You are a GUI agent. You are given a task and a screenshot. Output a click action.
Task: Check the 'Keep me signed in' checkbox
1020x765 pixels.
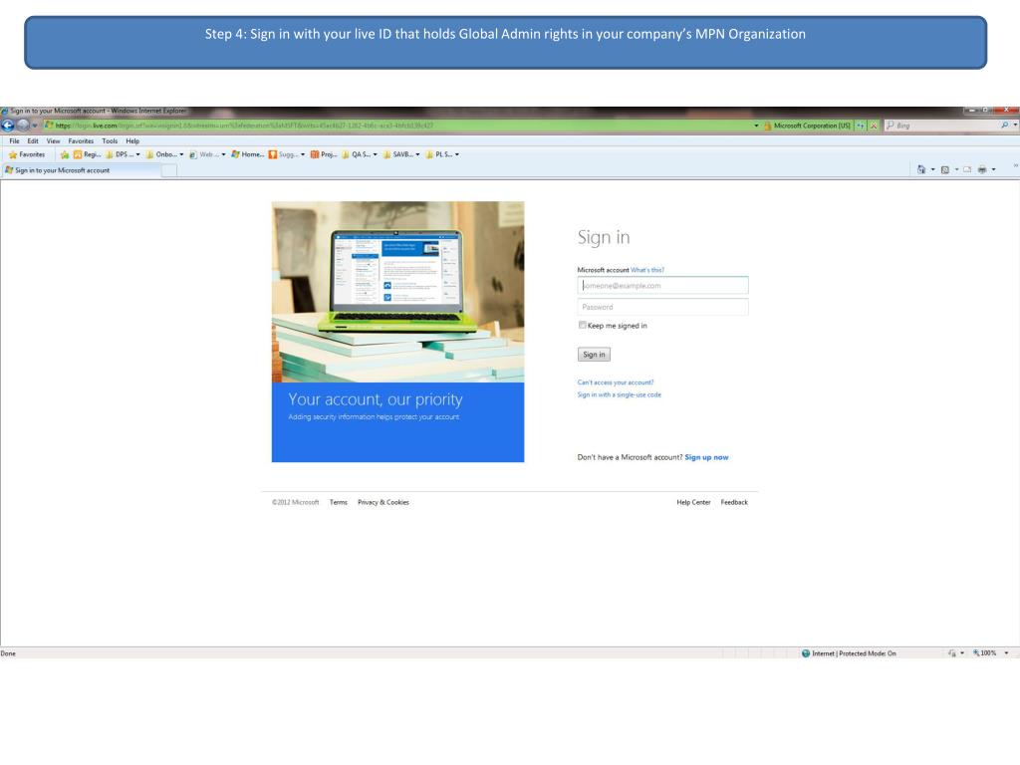pos(582,326)
